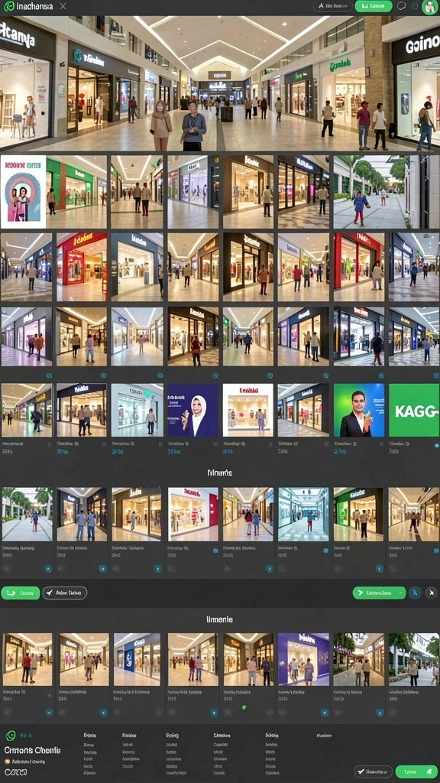Click the Crmons Obente footer title
This screenshot has width=440, height=783.
(x=32, y=750)
